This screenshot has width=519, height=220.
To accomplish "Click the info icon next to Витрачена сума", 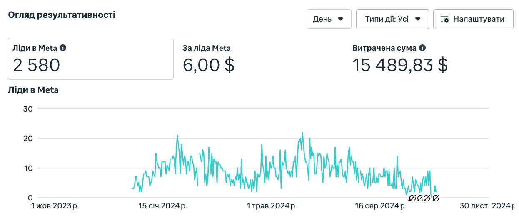I will (x=422, y=48).
